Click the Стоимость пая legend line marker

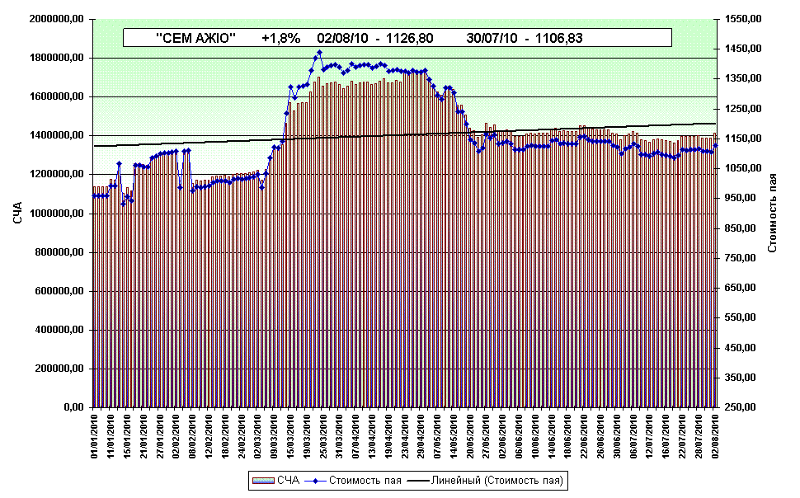[316, 480]
